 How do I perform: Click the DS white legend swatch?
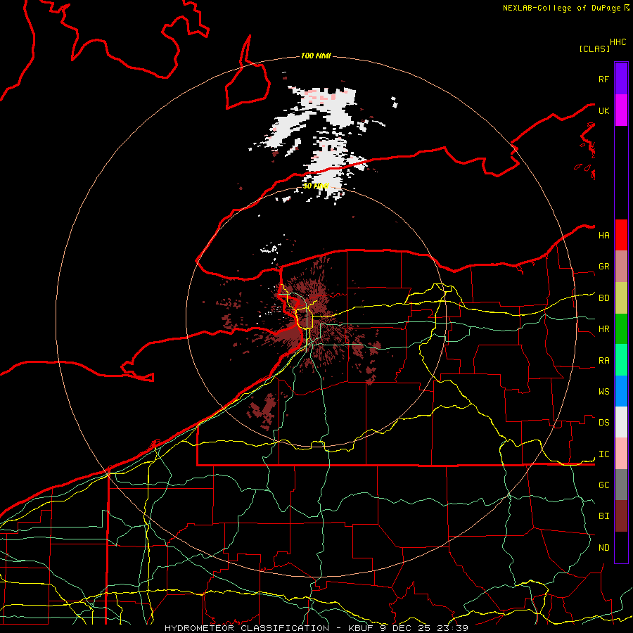tap(621, 422)
